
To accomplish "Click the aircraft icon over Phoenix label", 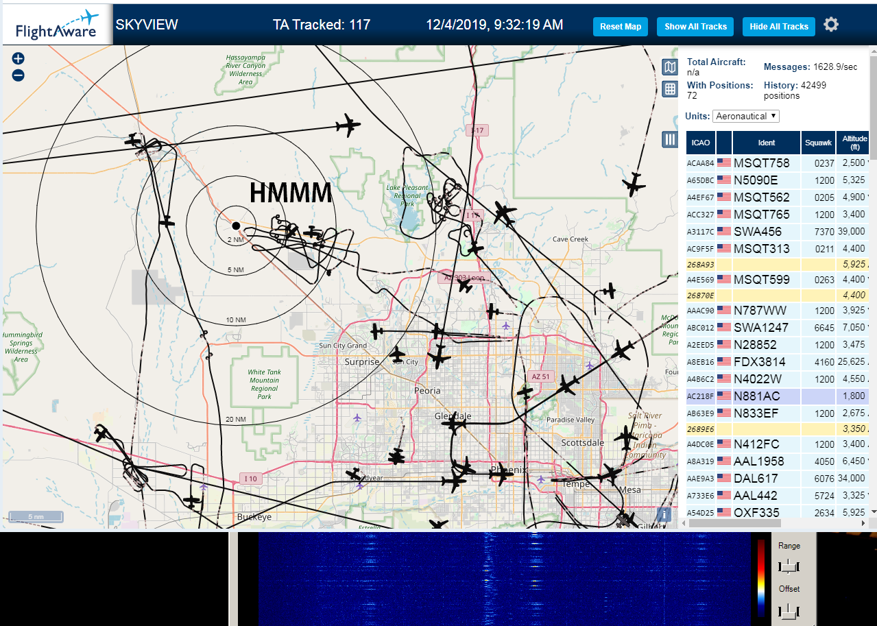I will pyautogui.click(x=501, y=473).
